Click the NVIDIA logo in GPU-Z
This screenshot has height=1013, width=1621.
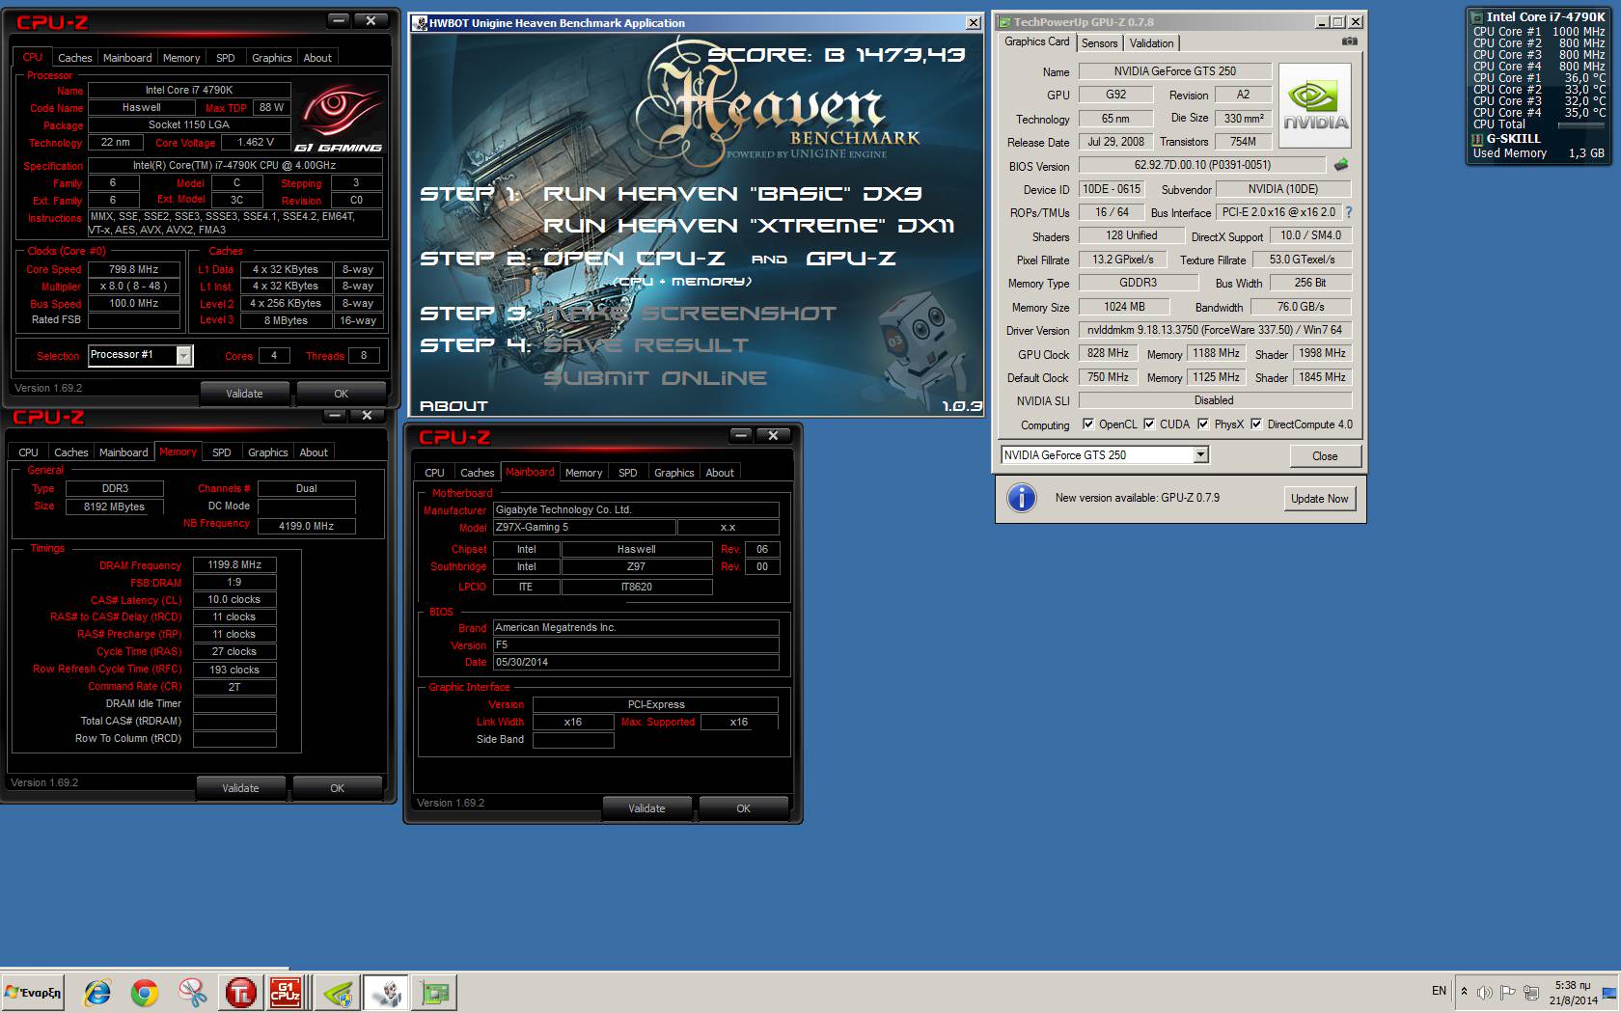pyautogui.click(x=1315, y=106)
